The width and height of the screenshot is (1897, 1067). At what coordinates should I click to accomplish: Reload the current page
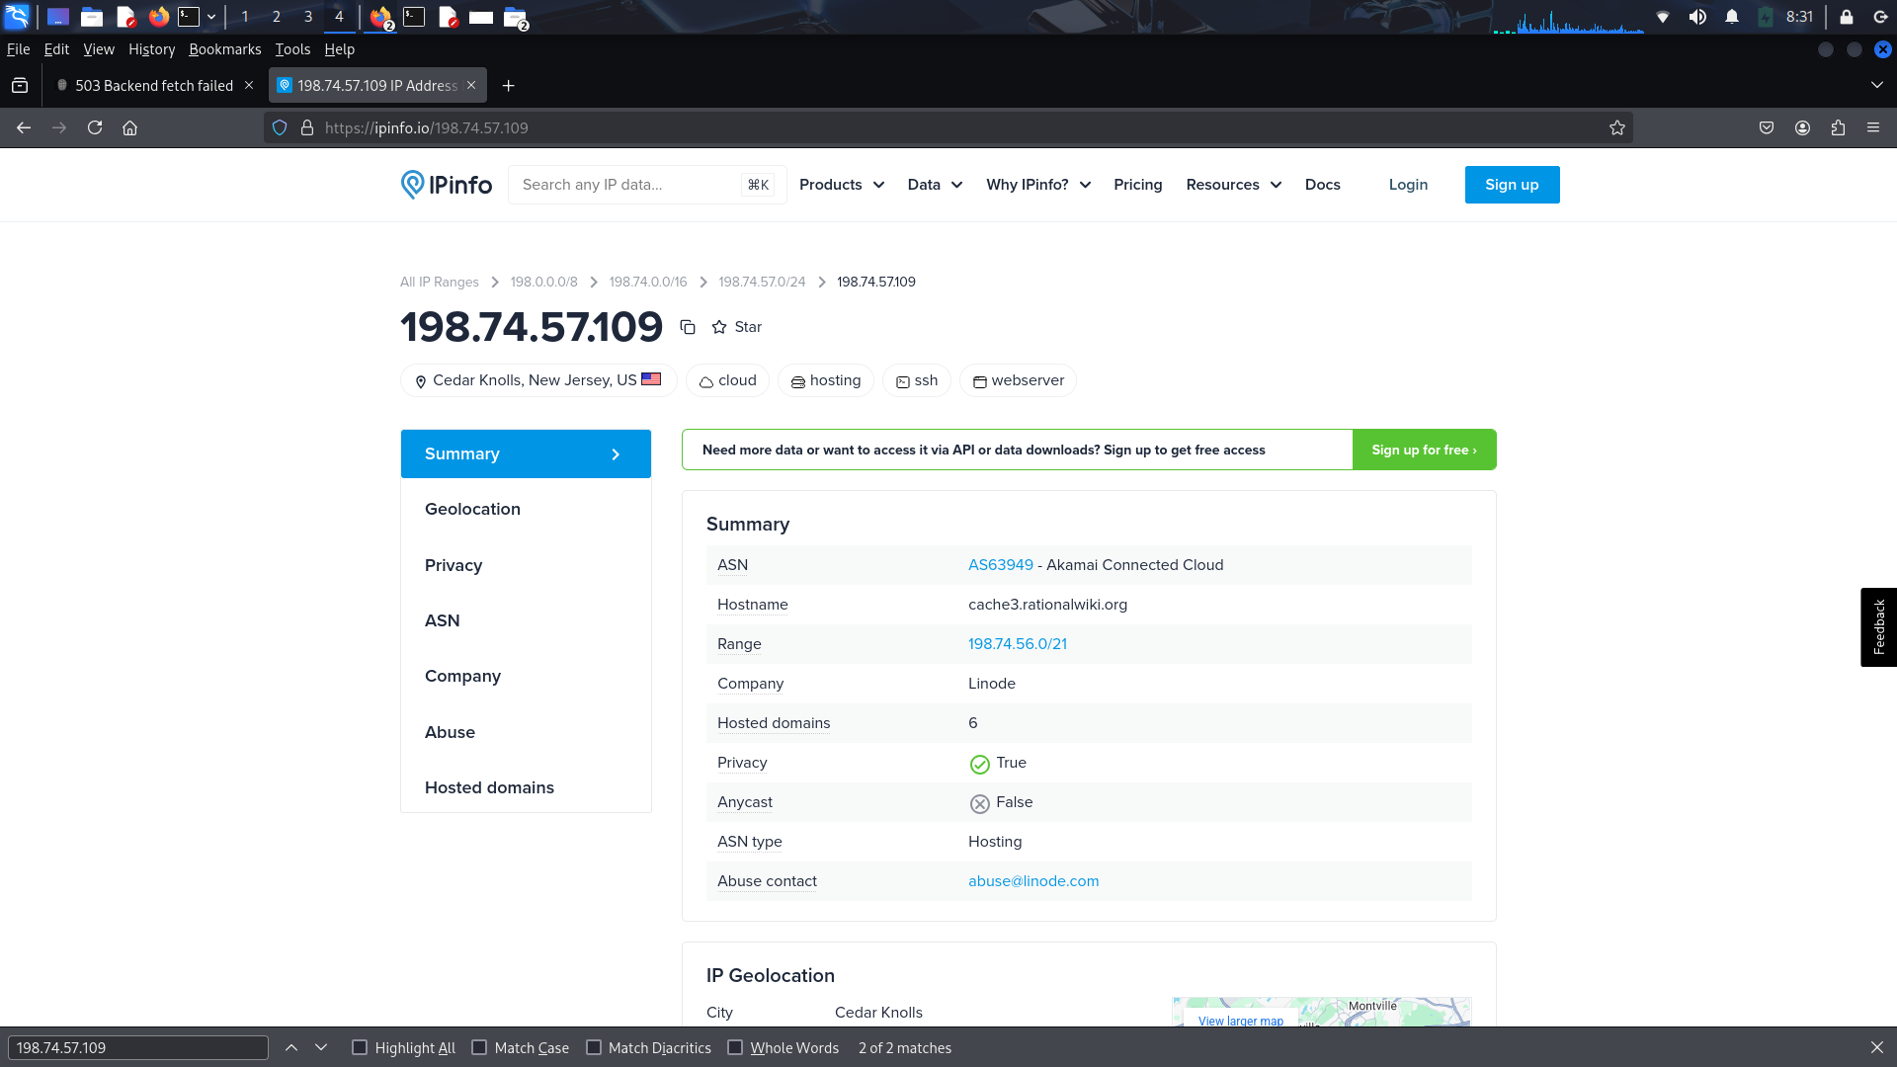(x=95, y=127)
